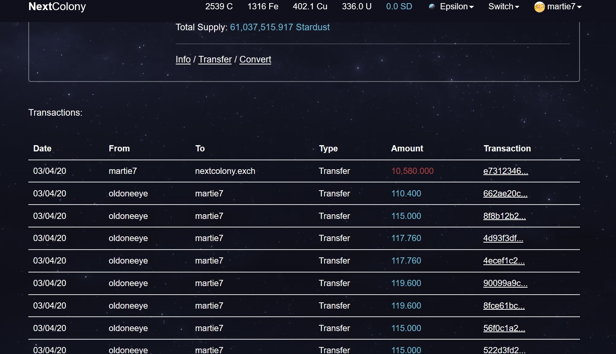Click the Epsilon planet icon

(432, 7)
